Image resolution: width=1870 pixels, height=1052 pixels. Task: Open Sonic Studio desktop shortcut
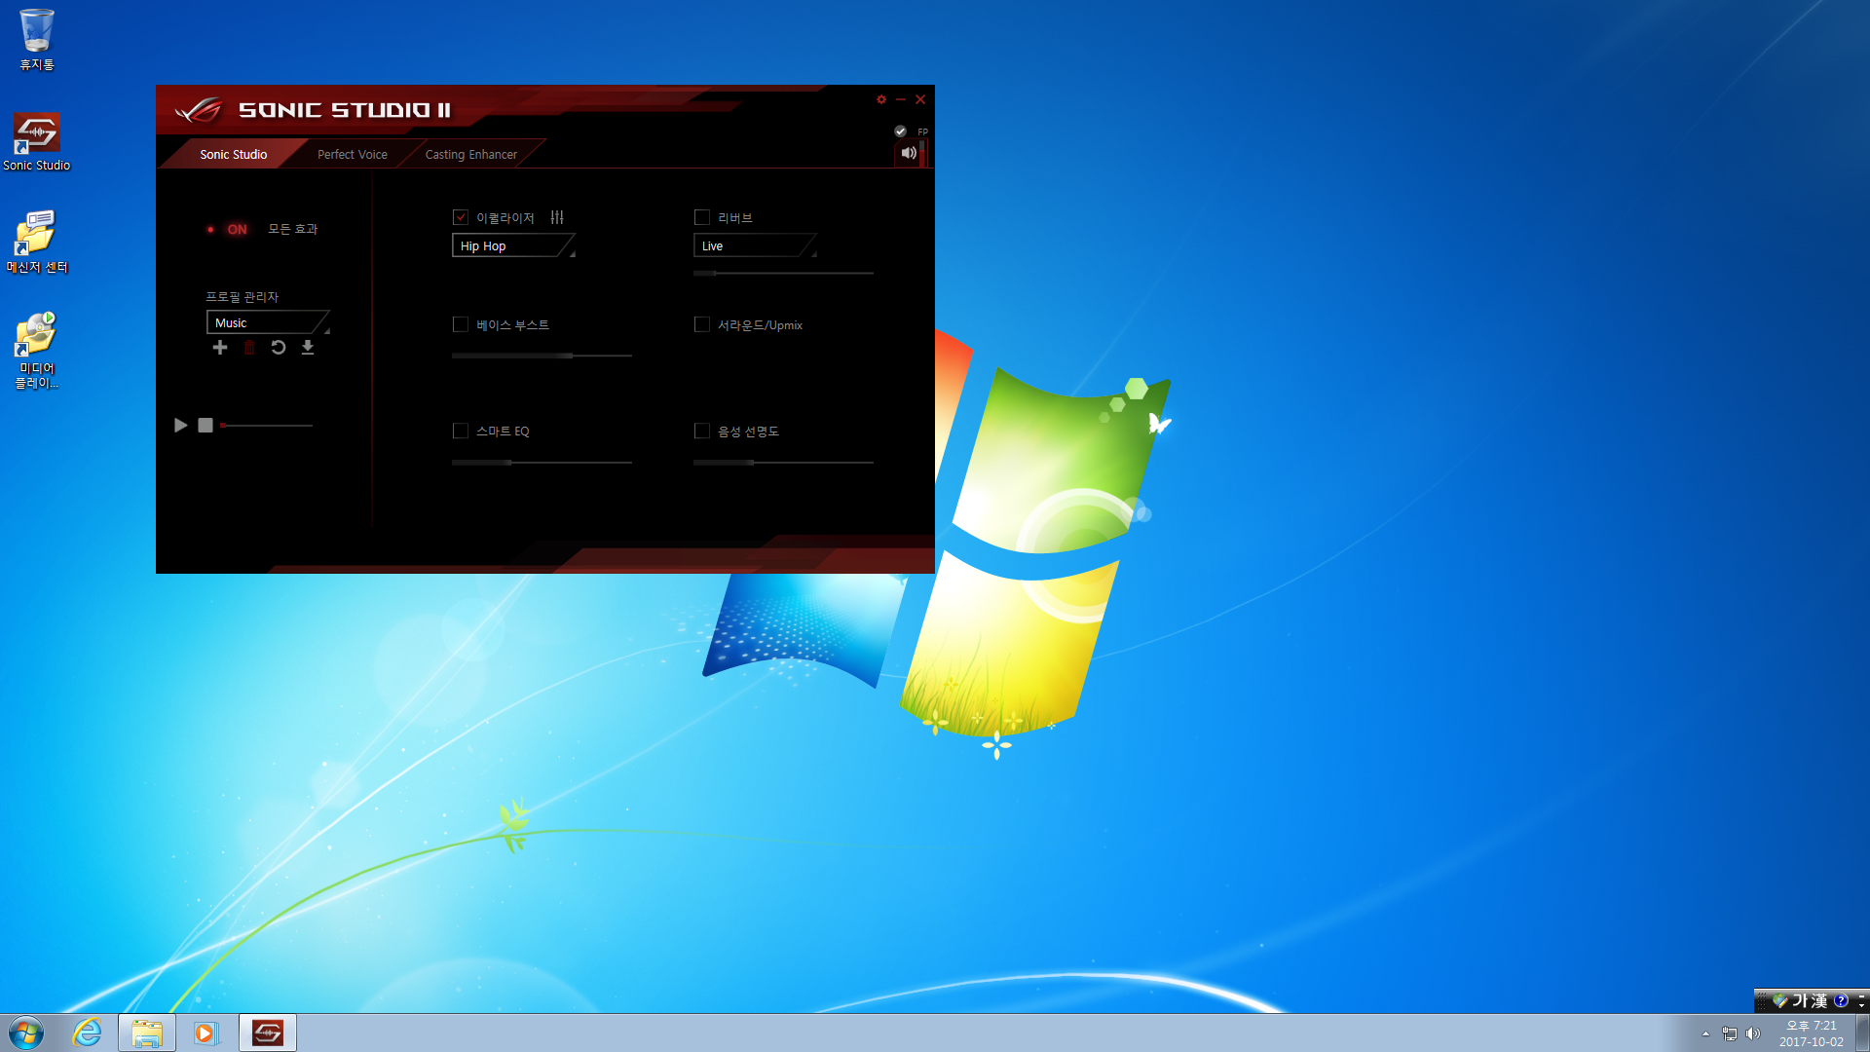[37, 141]
